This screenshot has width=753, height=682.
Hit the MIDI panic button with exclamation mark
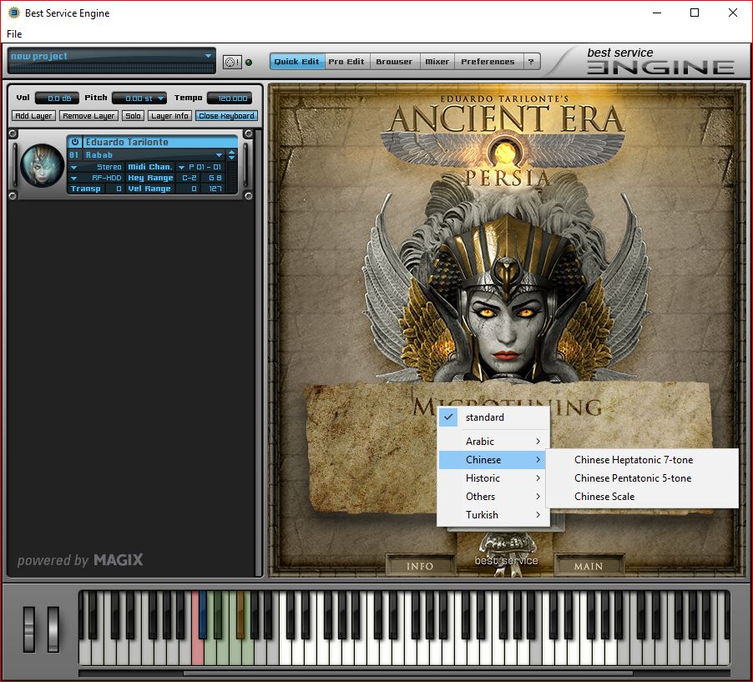tap(232, 63)
